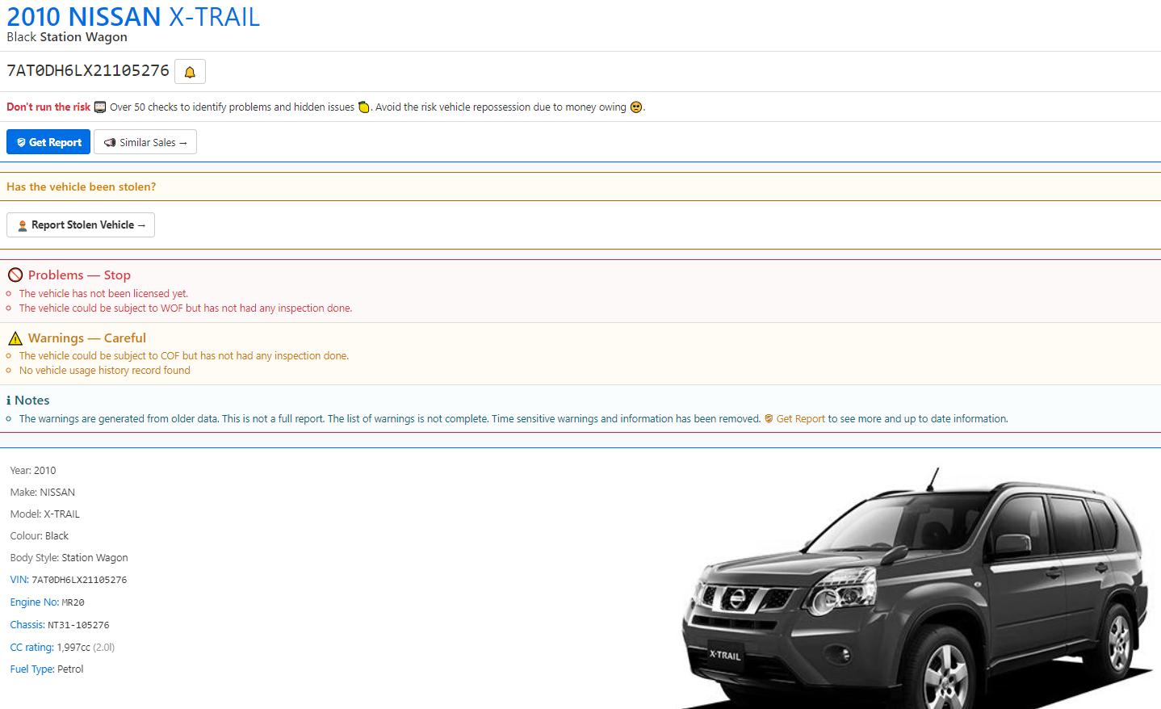The width and height of the screenshot is (1161, 709).
Task: Click the 'Body Style: Station Wagon' row
Action: [69, 558]
